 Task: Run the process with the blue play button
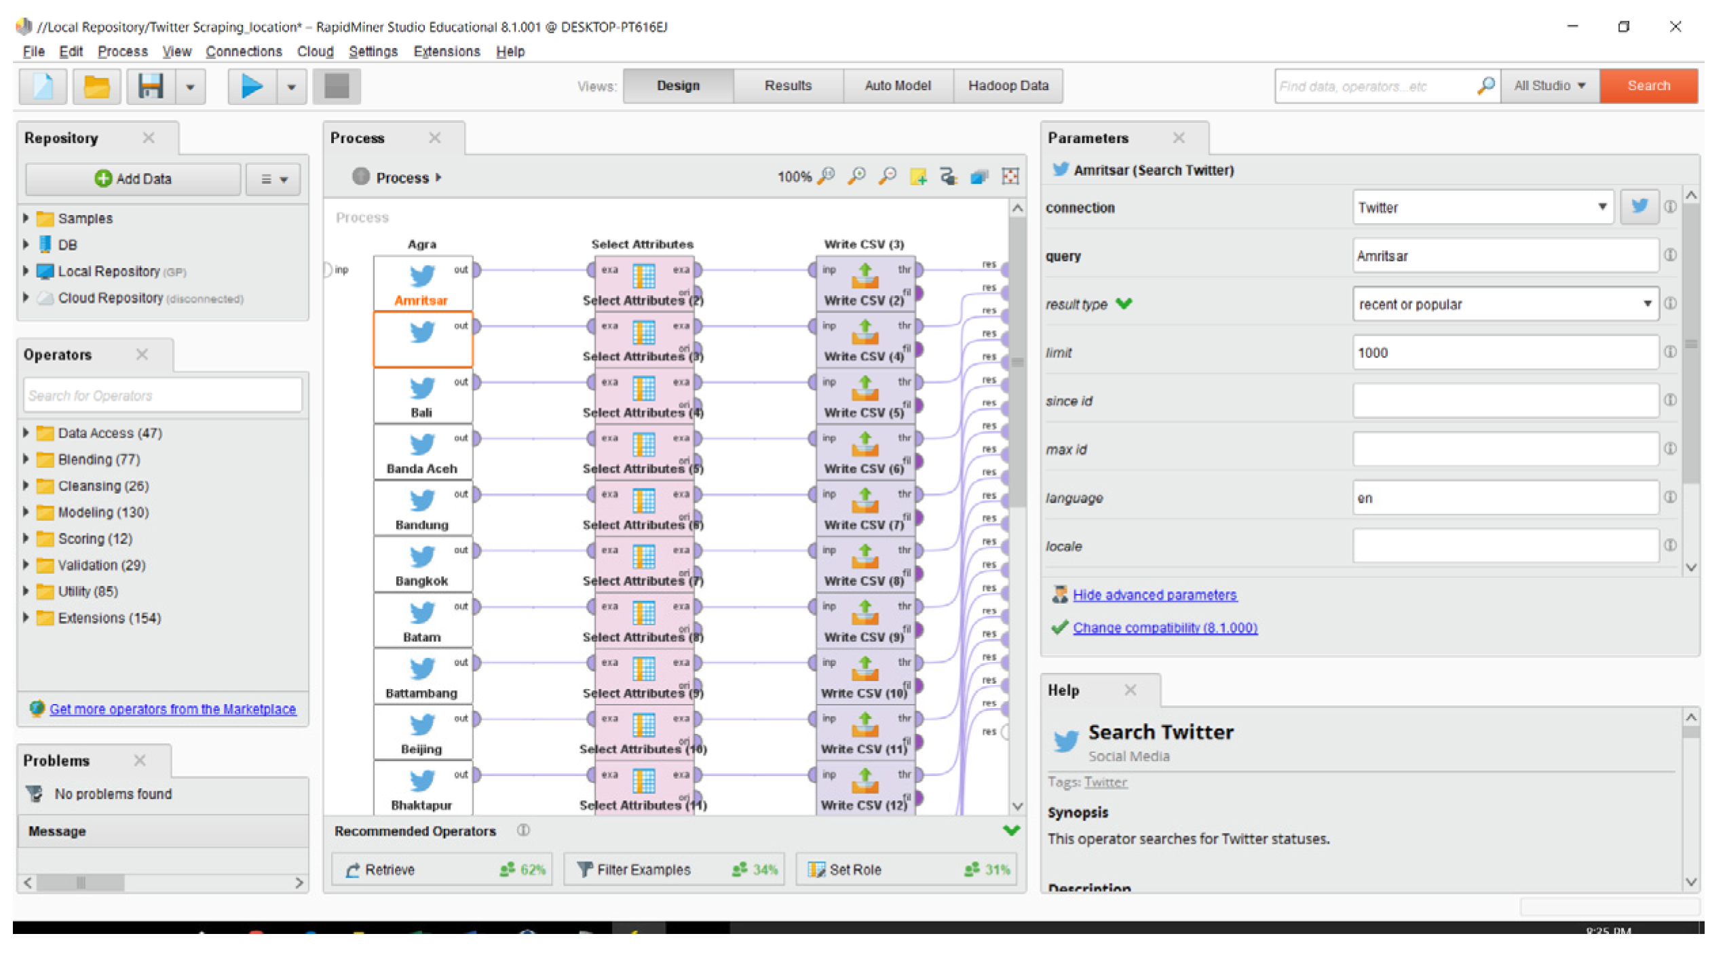(x=252, y=86)
